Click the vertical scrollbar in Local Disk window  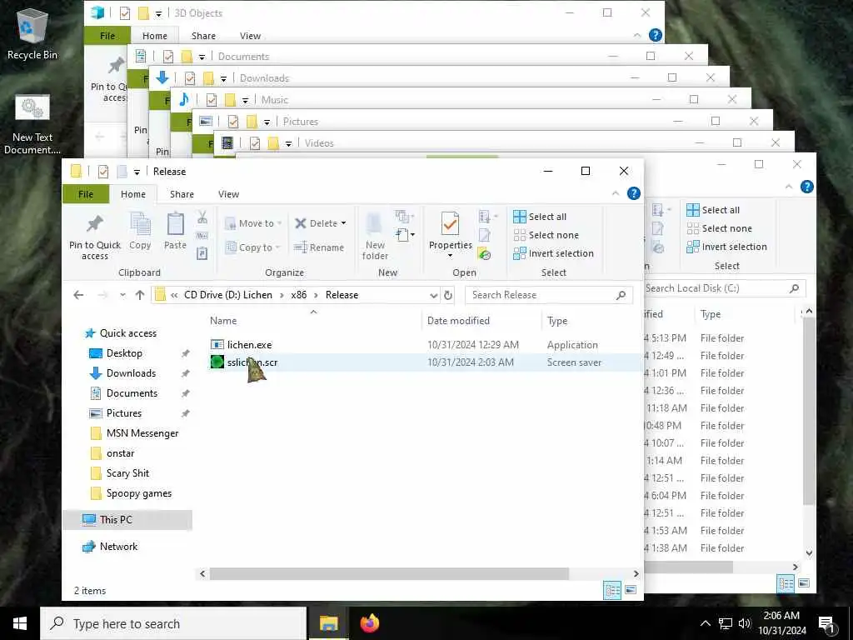coord(809,411)
